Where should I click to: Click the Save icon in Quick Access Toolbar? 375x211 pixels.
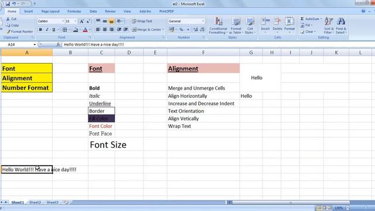(x=8, y=4)
